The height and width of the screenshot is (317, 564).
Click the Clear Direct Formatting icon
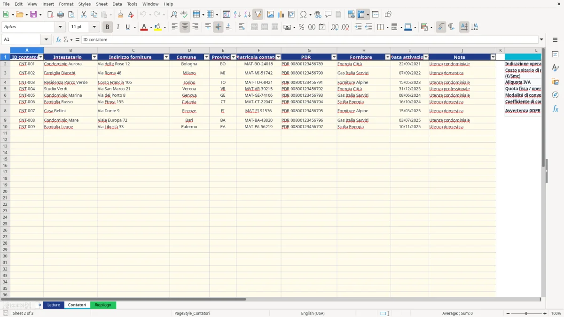[x=131, y=15]
